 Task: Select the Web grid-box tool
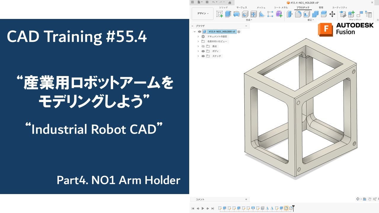click(x=253, y=14)
